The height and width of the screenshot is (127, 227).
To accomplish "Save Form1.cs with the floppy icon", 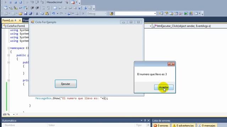I will coord(26,13).
